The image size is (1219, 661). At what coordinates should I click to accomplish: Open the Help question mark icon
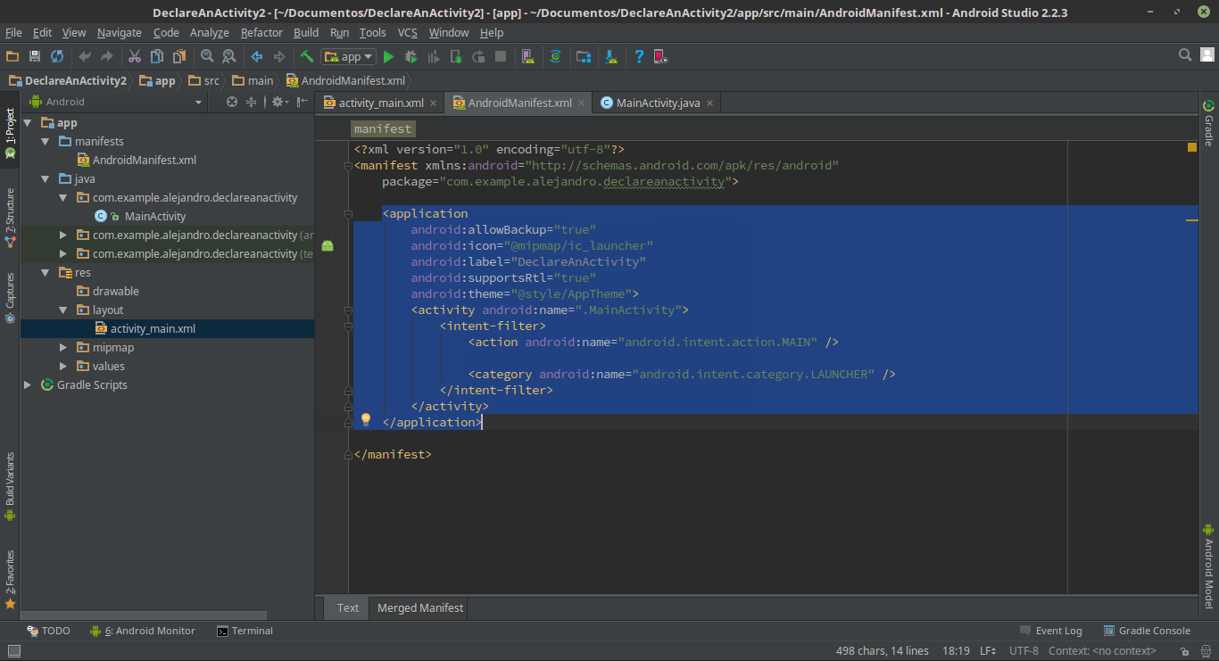click(x=639, y=56)
